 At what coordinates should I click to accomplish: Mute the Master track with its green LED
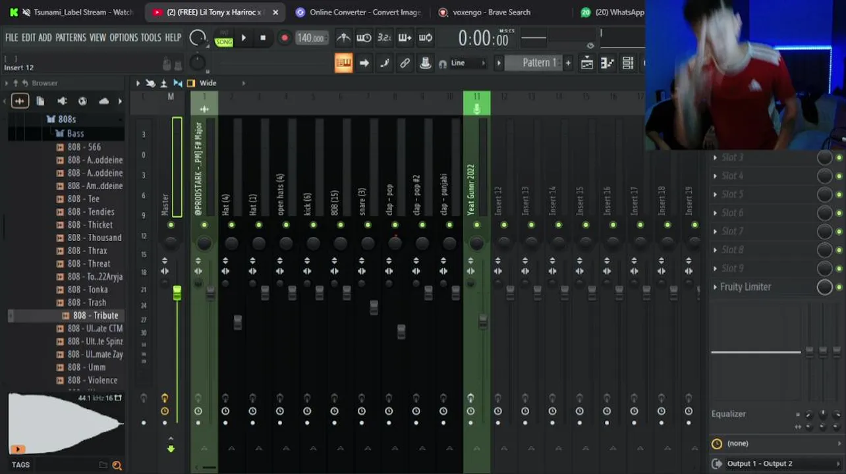[x=171, y=225]
